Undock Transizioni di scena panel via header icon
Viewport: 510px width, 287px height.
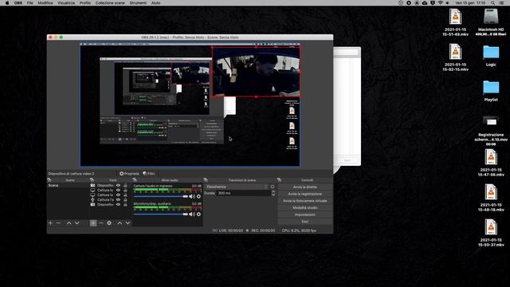pos(206,180)
